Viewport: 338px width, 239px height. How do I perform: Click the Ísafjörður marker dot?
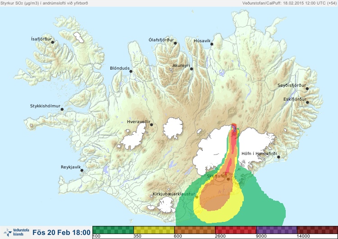click(x=53, y=42)
